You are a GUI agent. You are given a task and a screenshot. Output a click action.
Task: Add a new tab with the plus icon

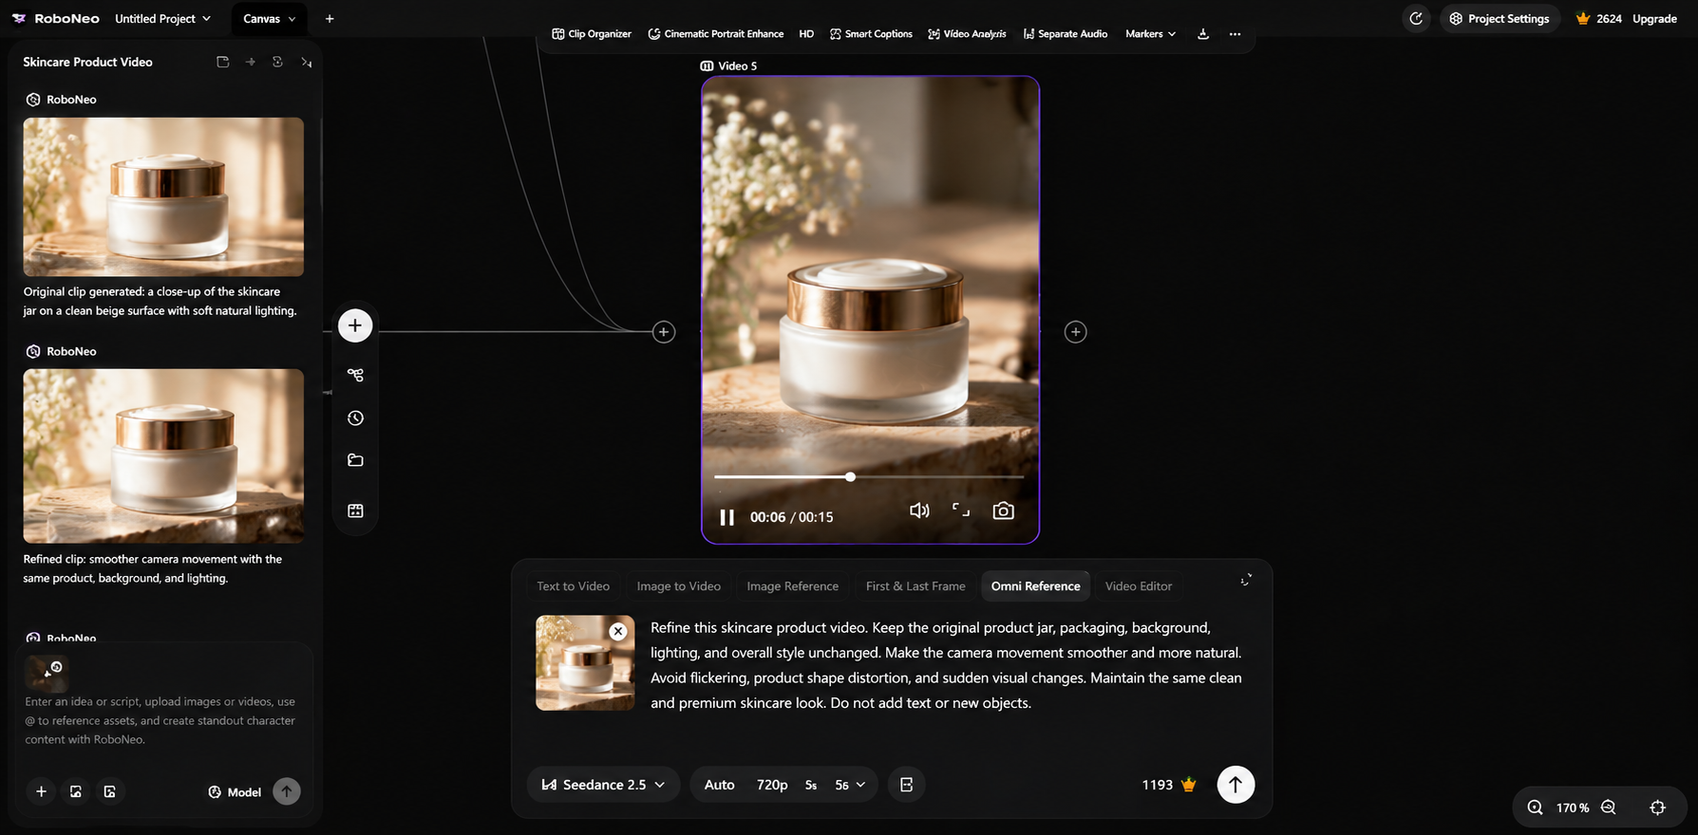point(330,19)
